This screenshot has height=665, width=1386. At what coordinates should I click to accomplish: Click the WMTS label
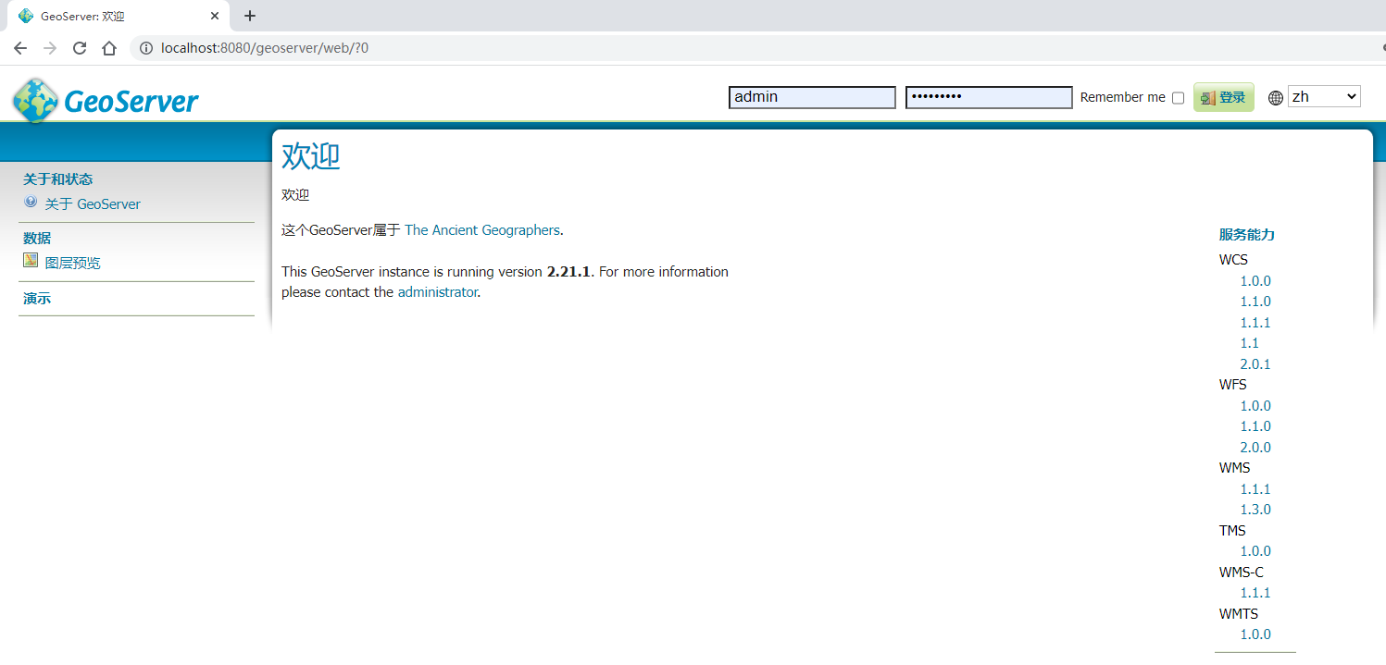[x=1239, y=614]
